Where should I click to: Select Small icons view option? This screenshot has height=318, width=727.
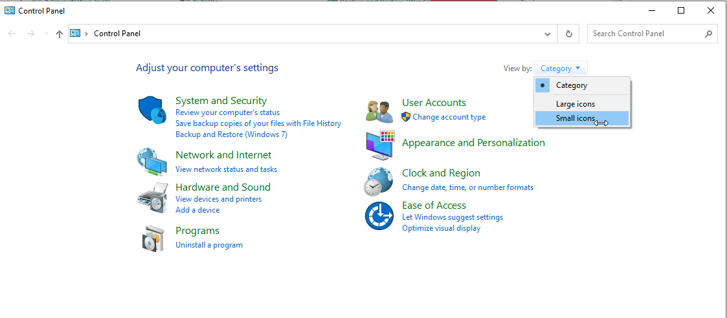point(583,118)
